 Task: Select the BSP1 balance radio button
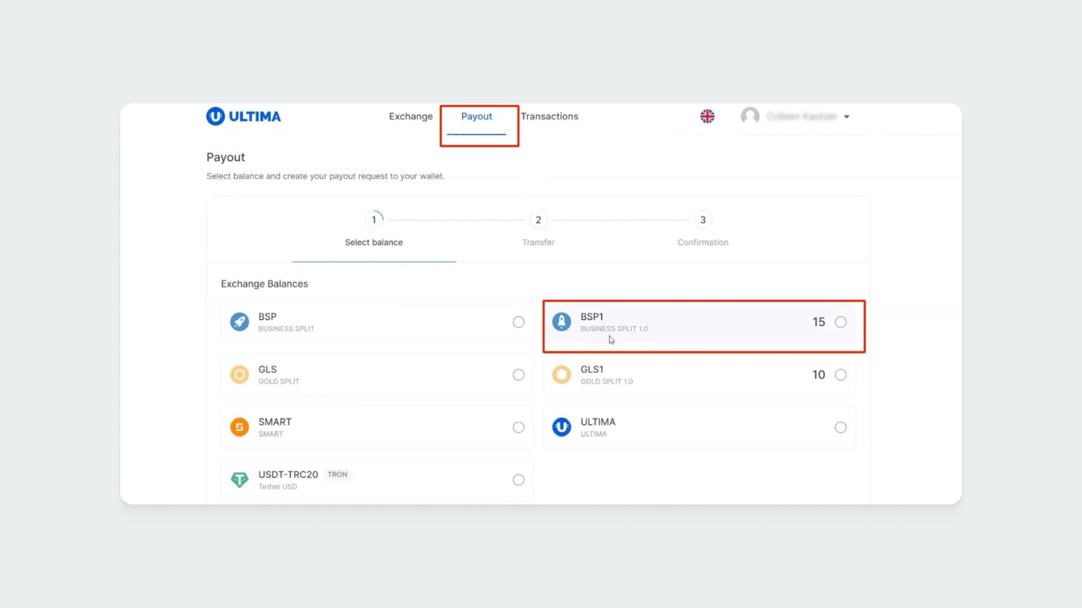point(840,322)
